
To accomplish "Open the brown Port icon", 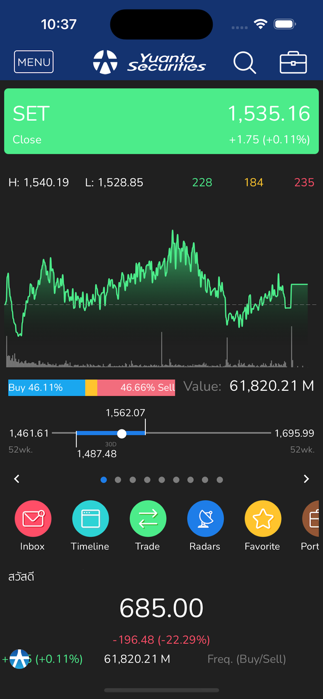I will tap(313, 519).
